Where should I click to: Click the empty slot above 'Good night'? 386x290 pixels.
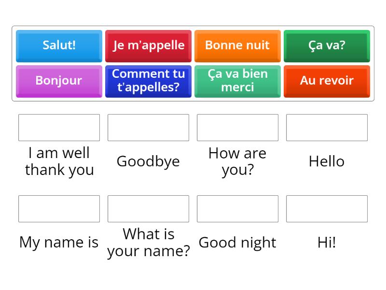[x=237, y=209]
